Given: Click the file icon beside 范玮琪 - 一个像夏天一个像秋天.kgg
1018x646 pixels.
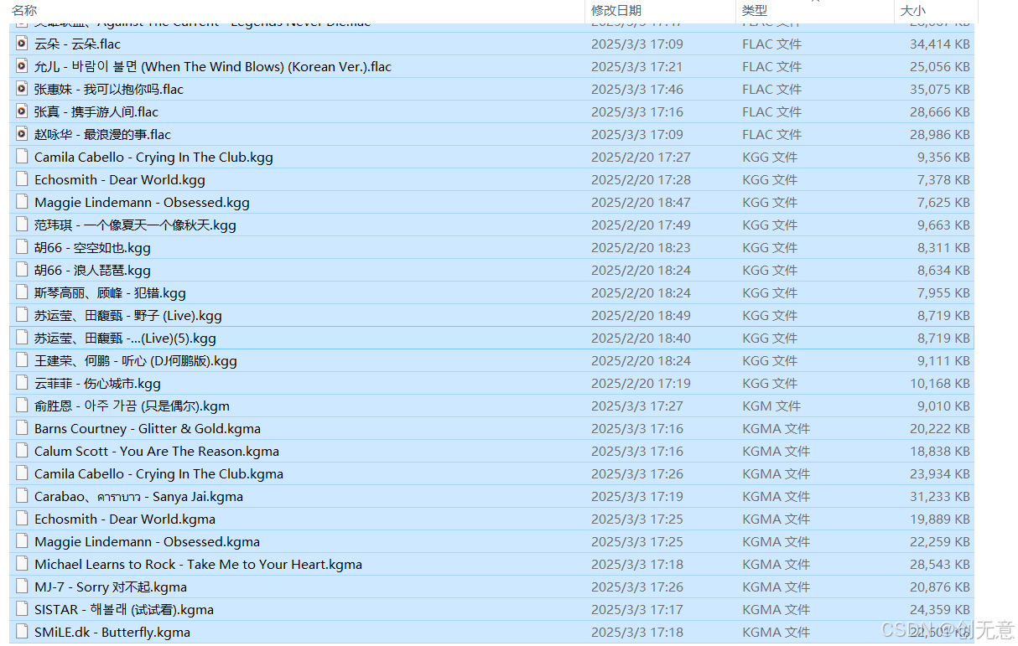Looking at the screenshot, I should click(x=22, y=225).
